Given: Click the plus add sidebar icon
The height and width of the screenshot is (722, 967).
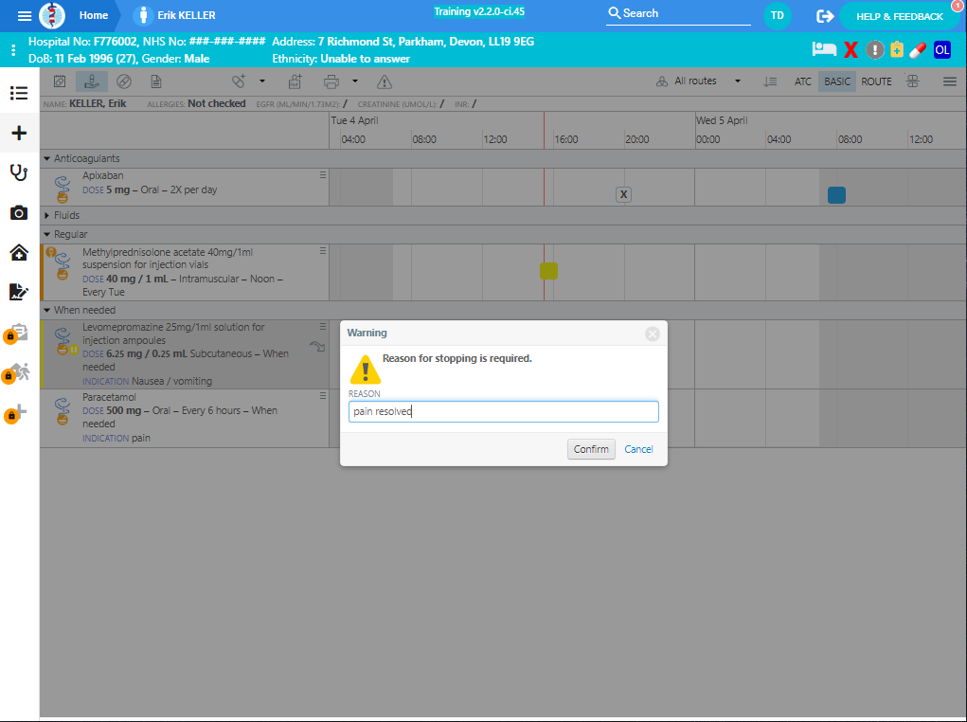Looking at the screenshot, I should coord(19,133).
